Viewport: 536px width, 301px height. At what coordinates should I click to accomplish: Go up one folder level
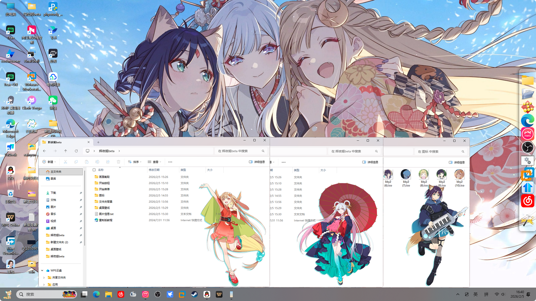[66, 151]
